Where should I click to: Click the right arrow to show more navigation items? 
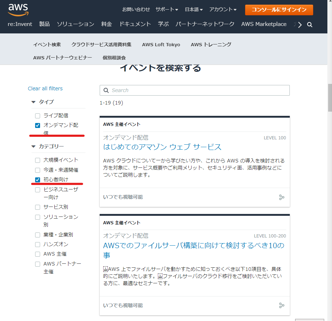pos(300,25)
